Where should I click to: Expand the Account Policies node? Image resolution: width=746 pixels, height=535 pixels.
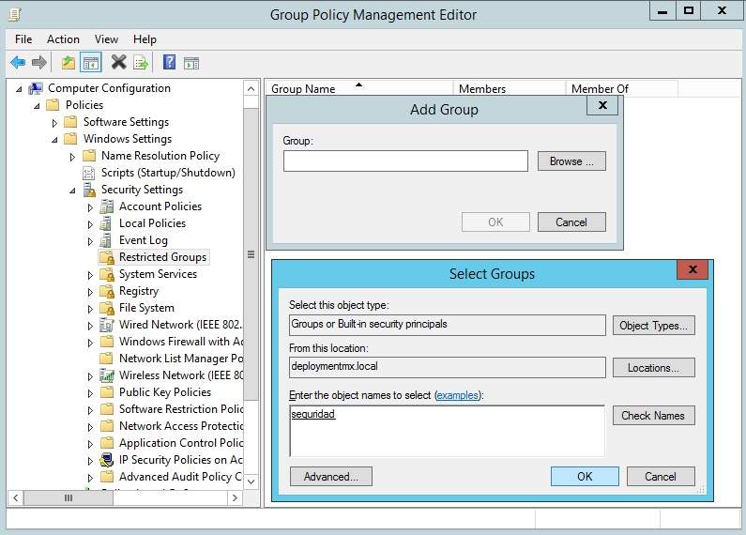(91, 207)
